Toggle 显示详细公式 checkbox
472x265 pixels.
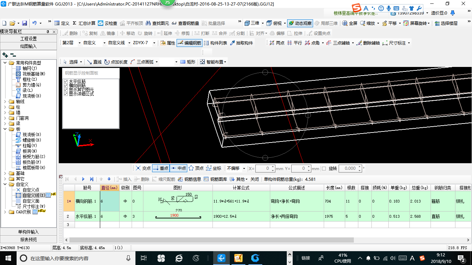point(66,94)
